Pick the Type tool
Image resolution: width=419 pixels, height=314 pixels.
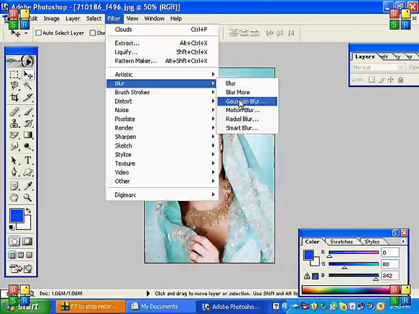coord(28,160)
